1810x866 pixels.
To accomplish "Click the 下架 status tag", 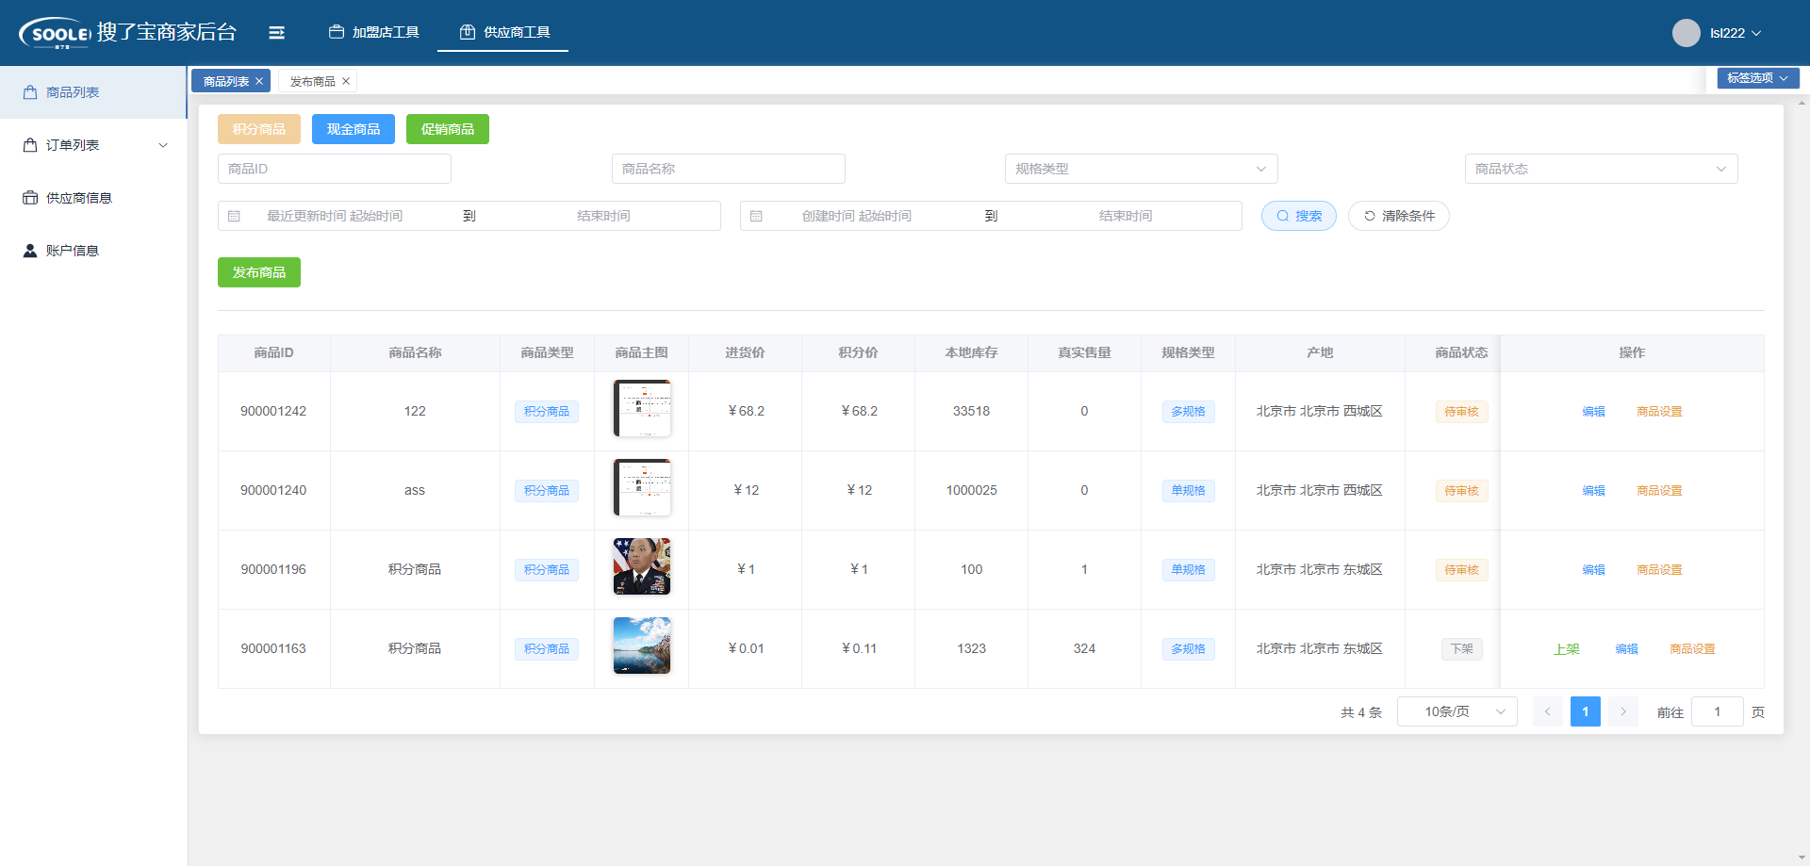I will click(1462, 649).
